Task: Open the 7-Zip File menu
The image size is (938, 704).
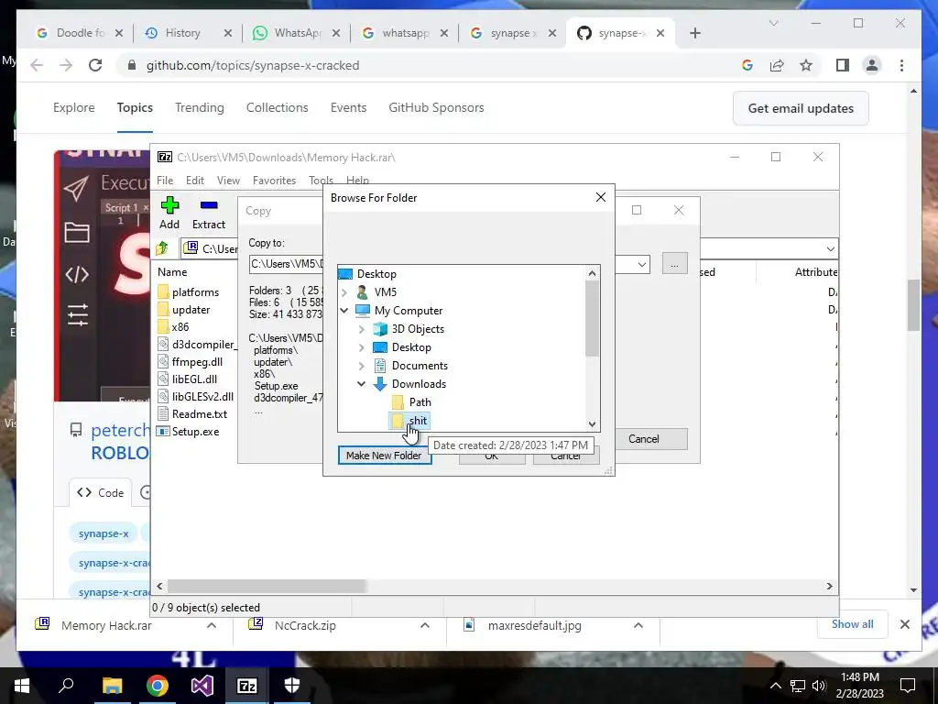Action: coord(165,181)
